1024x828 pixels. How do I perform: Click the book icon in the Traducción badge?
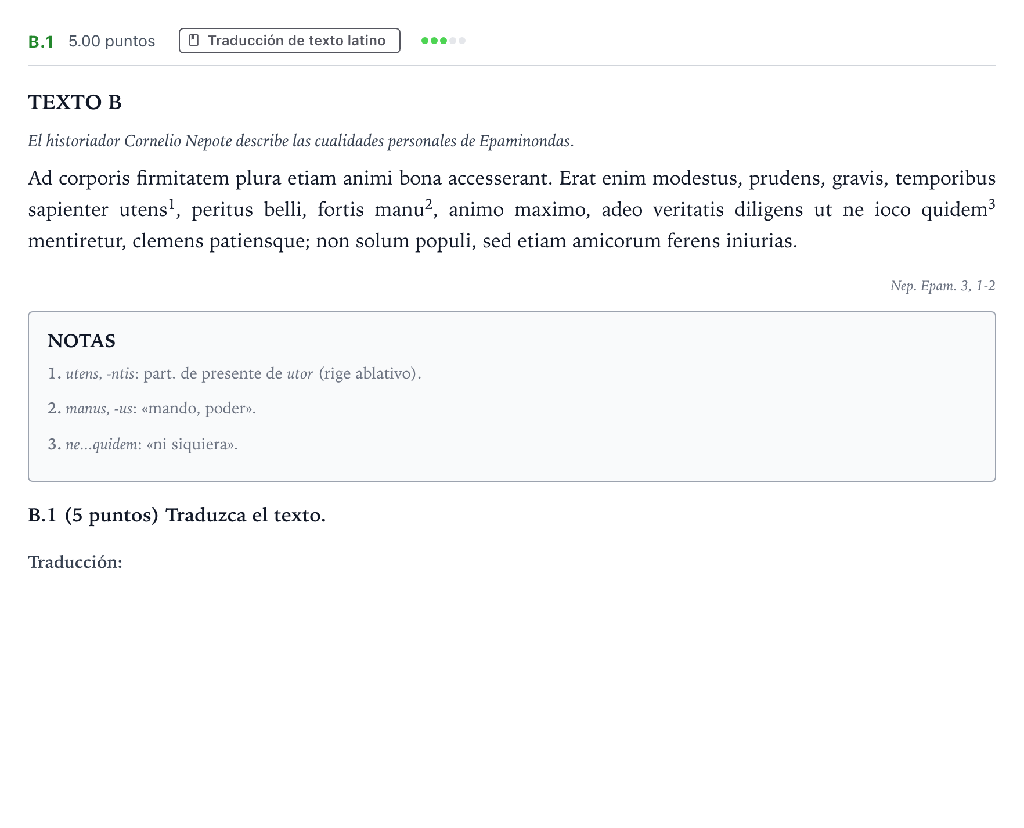click(194, 41)
